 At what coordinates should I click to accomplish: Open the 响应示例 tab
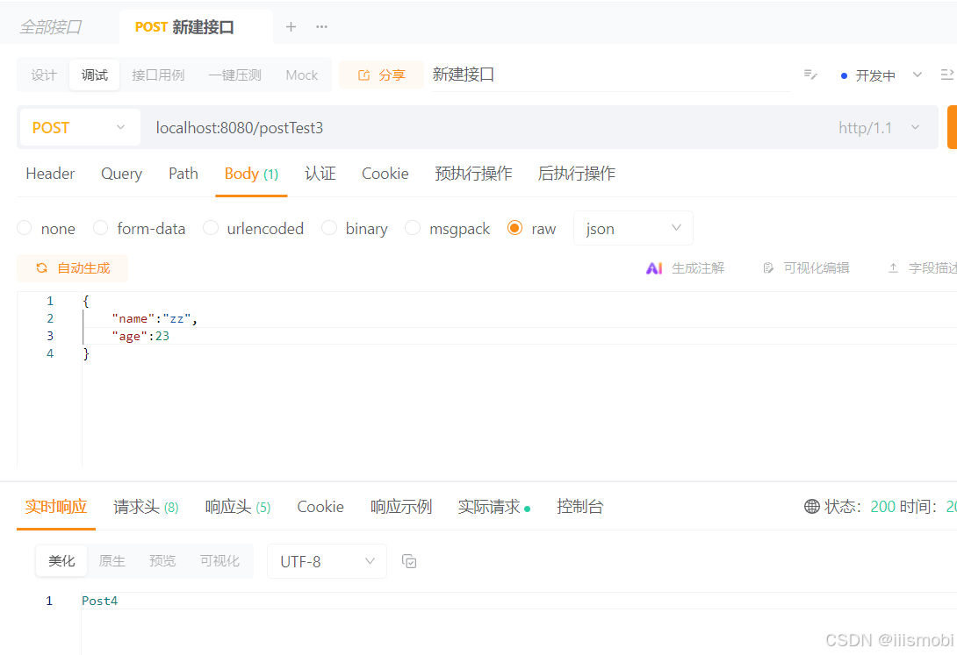pyautogui.click(x=401, y=506)
